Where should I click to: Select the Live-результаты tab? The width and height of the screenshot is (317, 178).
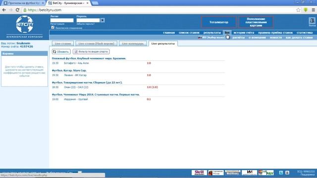(x=163, y=44)
